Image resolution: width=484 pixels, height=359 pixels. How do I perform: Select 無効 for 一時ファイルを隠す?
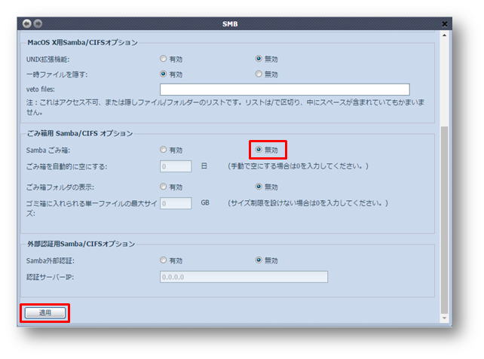click(259, 74)
